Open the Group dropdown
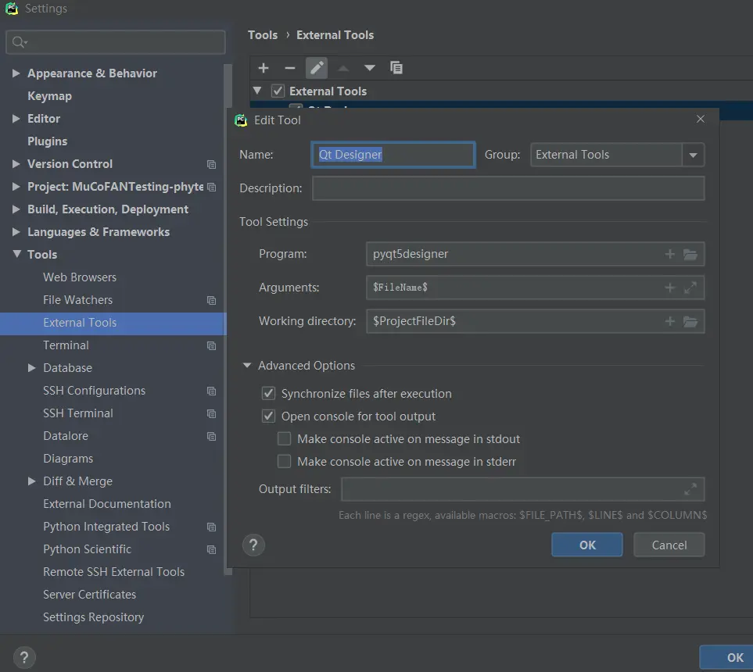 coord(693,155)
